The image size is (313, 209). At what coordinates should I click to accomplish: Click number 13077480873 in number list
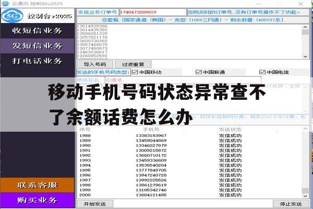92,48
